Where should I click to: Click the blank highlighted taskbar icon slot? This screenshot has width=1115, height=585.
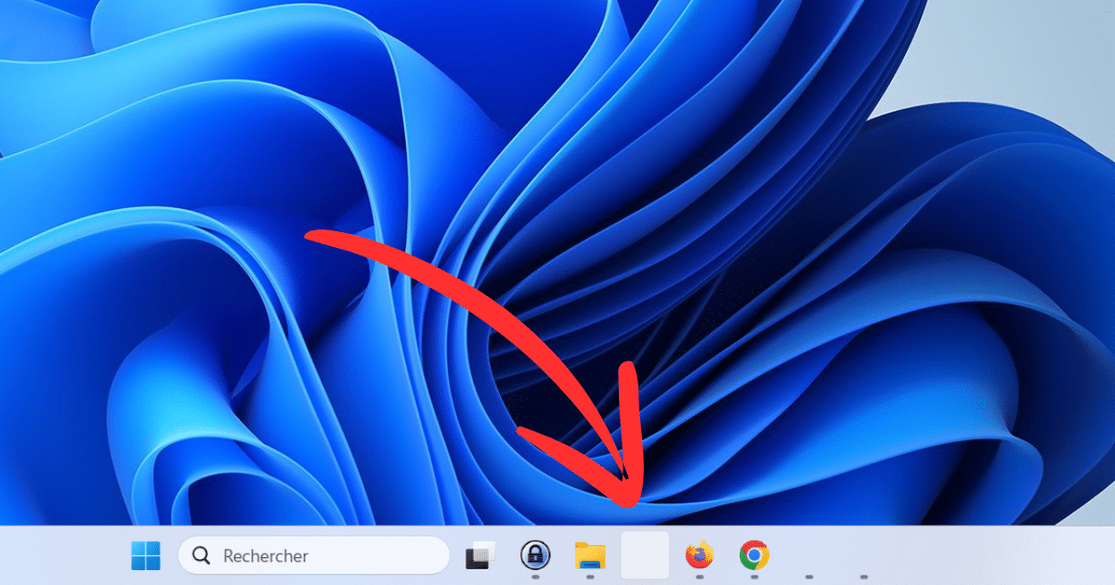point(645,555)
